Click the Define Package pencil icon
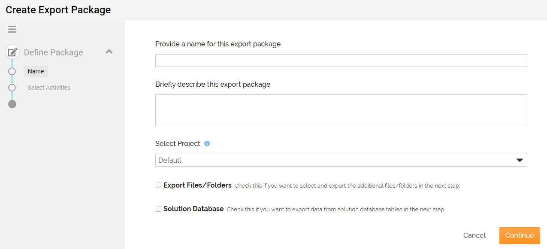This screenshot has height=249, width=547. 12,52
